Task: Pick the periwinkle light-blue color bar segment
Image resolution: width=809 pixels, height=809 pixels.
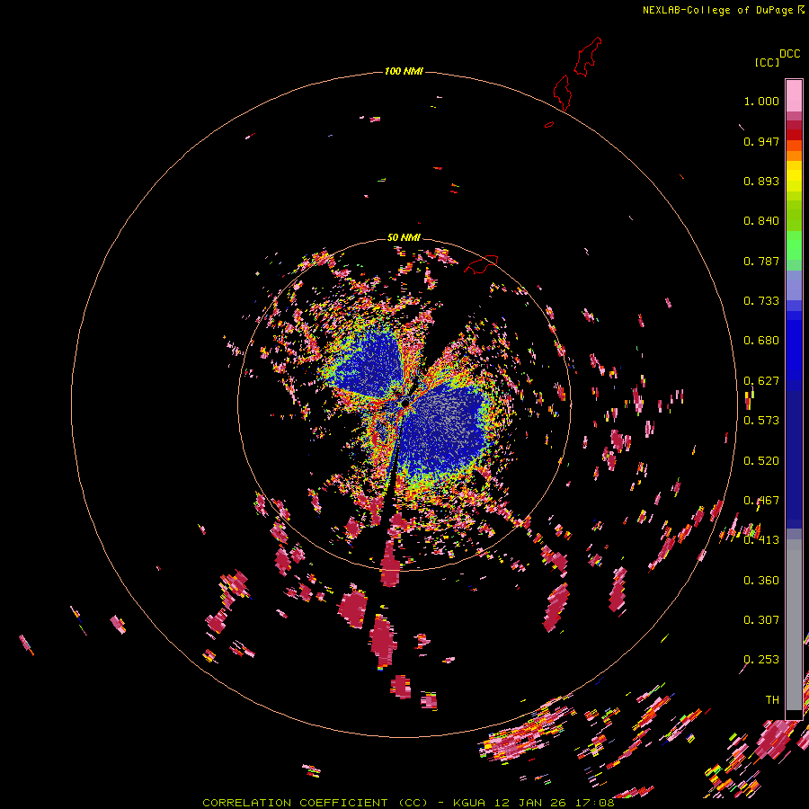Action: (794, 285)
